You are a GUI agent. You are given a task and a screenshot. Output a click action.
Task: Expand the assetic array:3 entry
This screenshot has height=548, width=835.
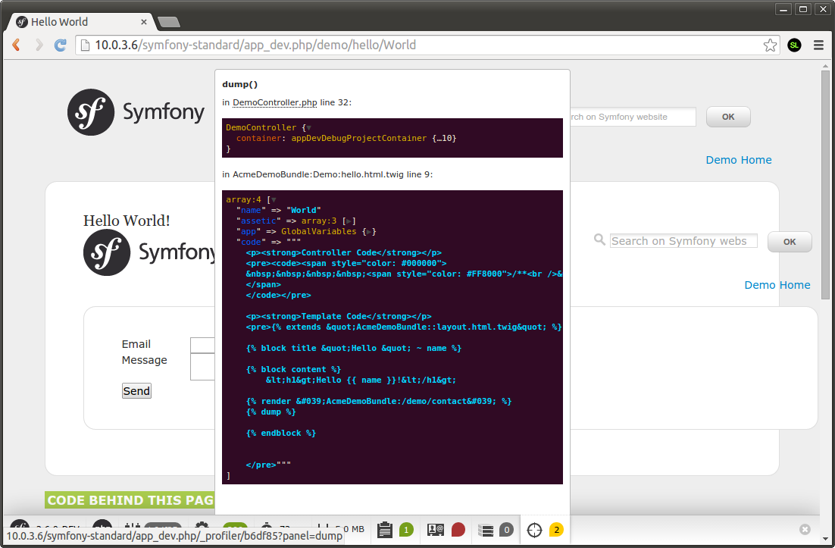tap(349, 221)
